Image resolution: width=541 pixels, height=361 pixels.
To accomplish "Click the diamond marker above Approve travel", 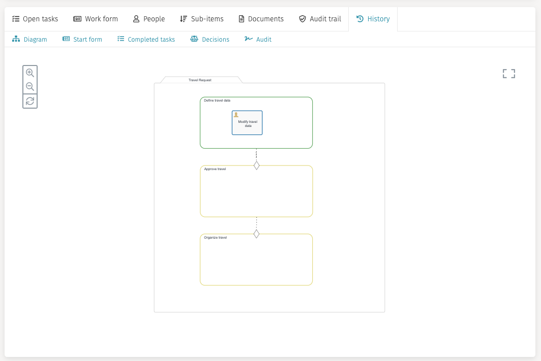I will (256, 166).
